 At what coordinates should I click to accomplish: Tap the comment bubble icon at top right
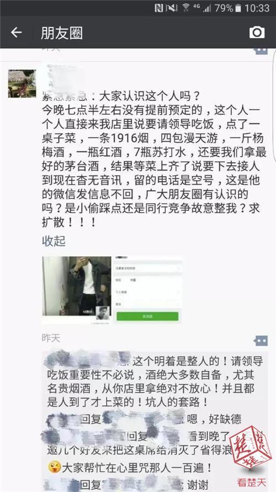pos(261,51)
